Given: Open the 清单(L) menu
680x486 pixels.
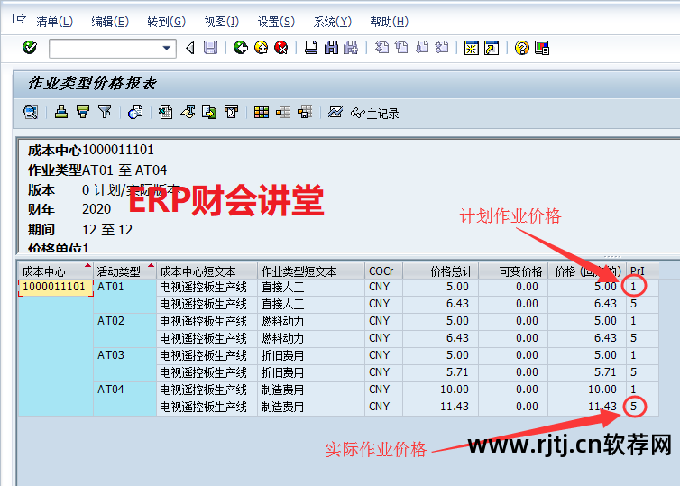Looking at the screenshot, I should point(55,22).
